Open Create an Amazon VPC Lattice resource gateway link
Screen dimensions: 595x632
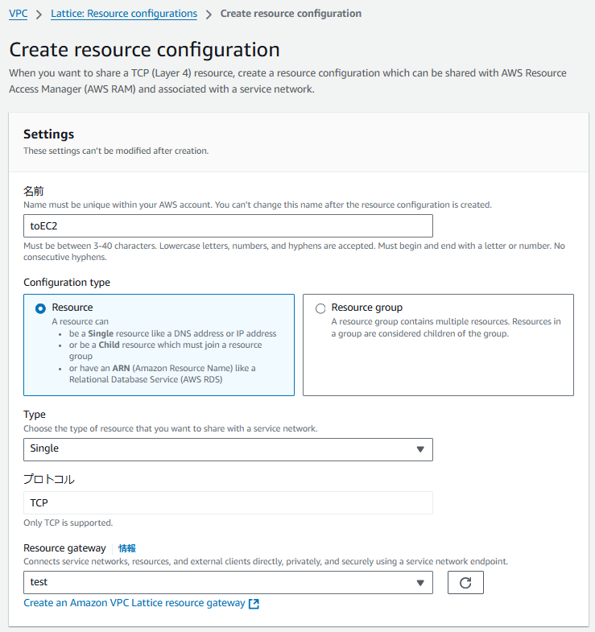pyautogui.click(x=134, y=603)
